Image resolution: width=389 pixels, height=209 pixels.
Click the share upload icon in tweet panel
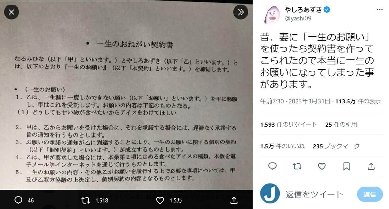coord(371,166)
